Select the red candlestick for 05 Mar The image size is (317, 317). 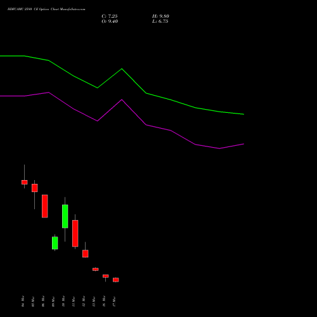click(35, 188)
